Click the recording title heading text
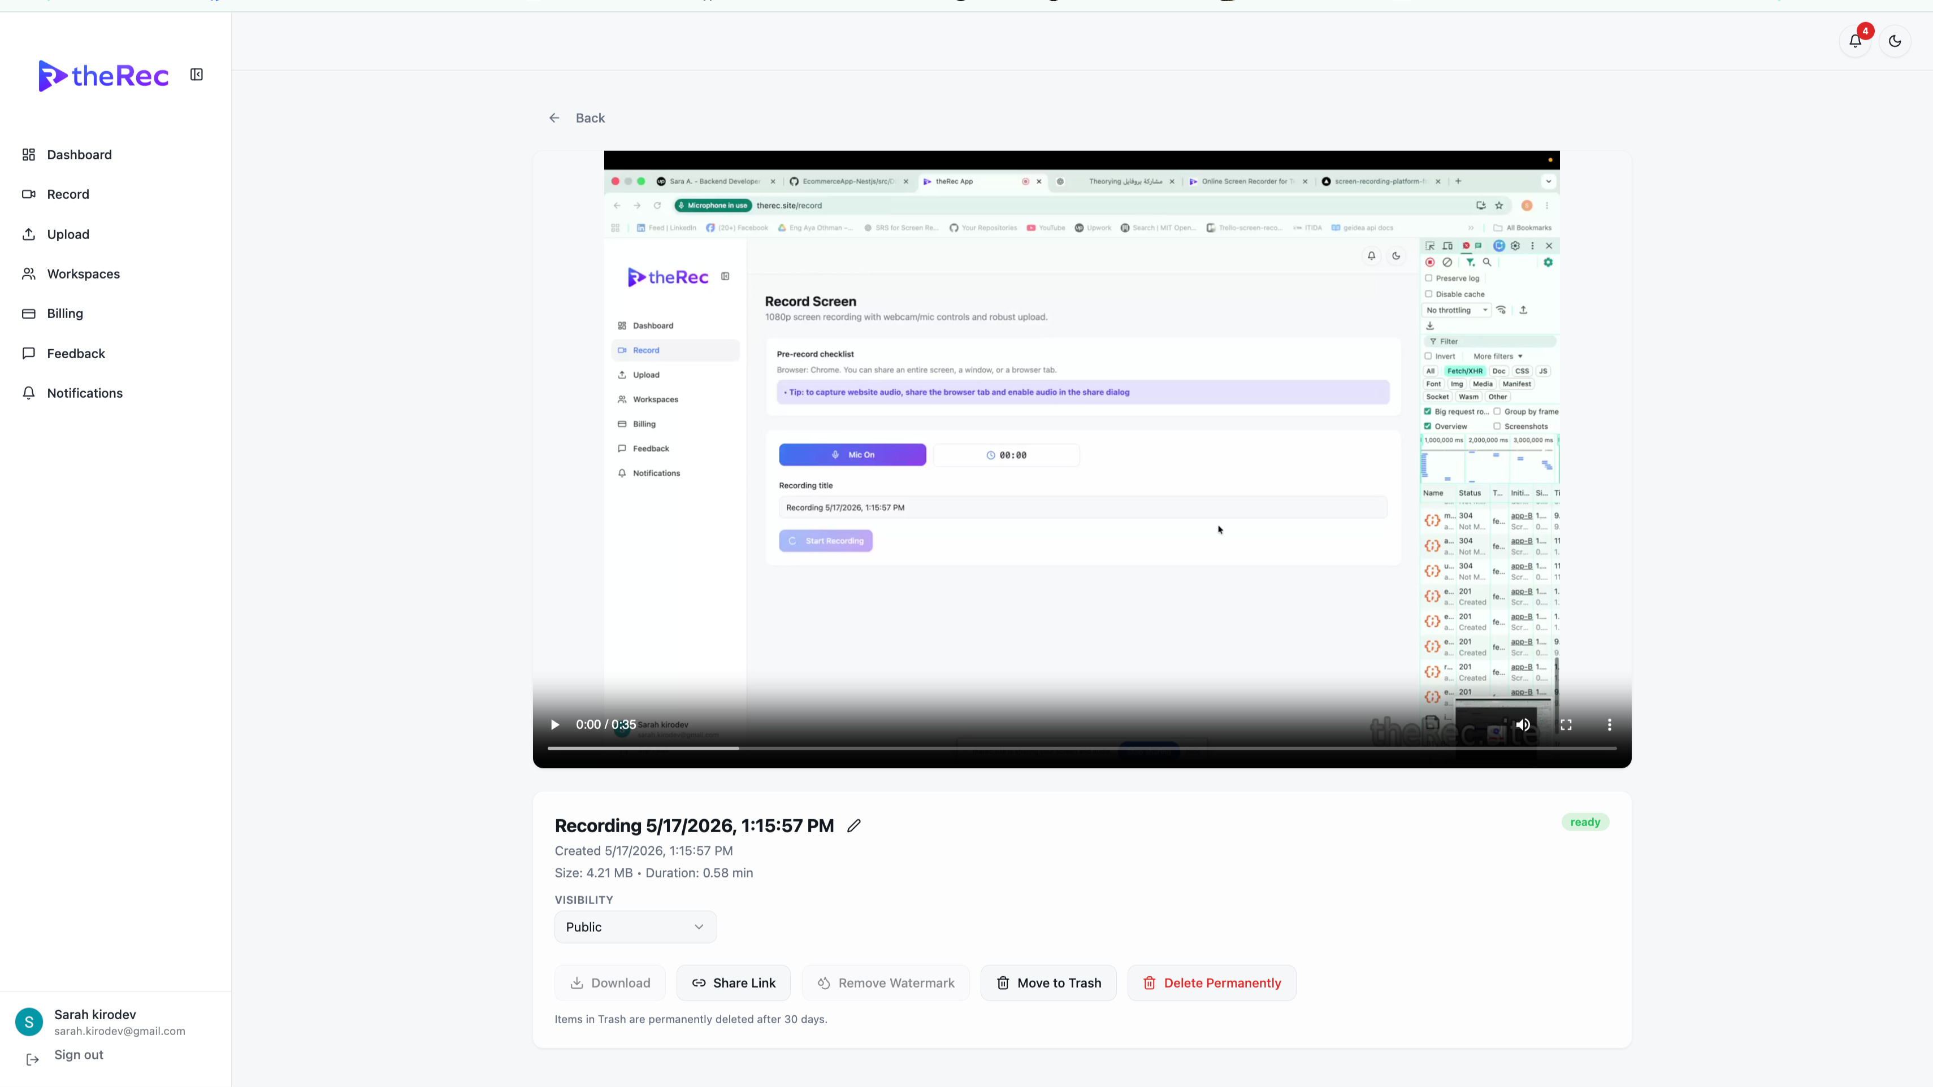 [694, 826]
